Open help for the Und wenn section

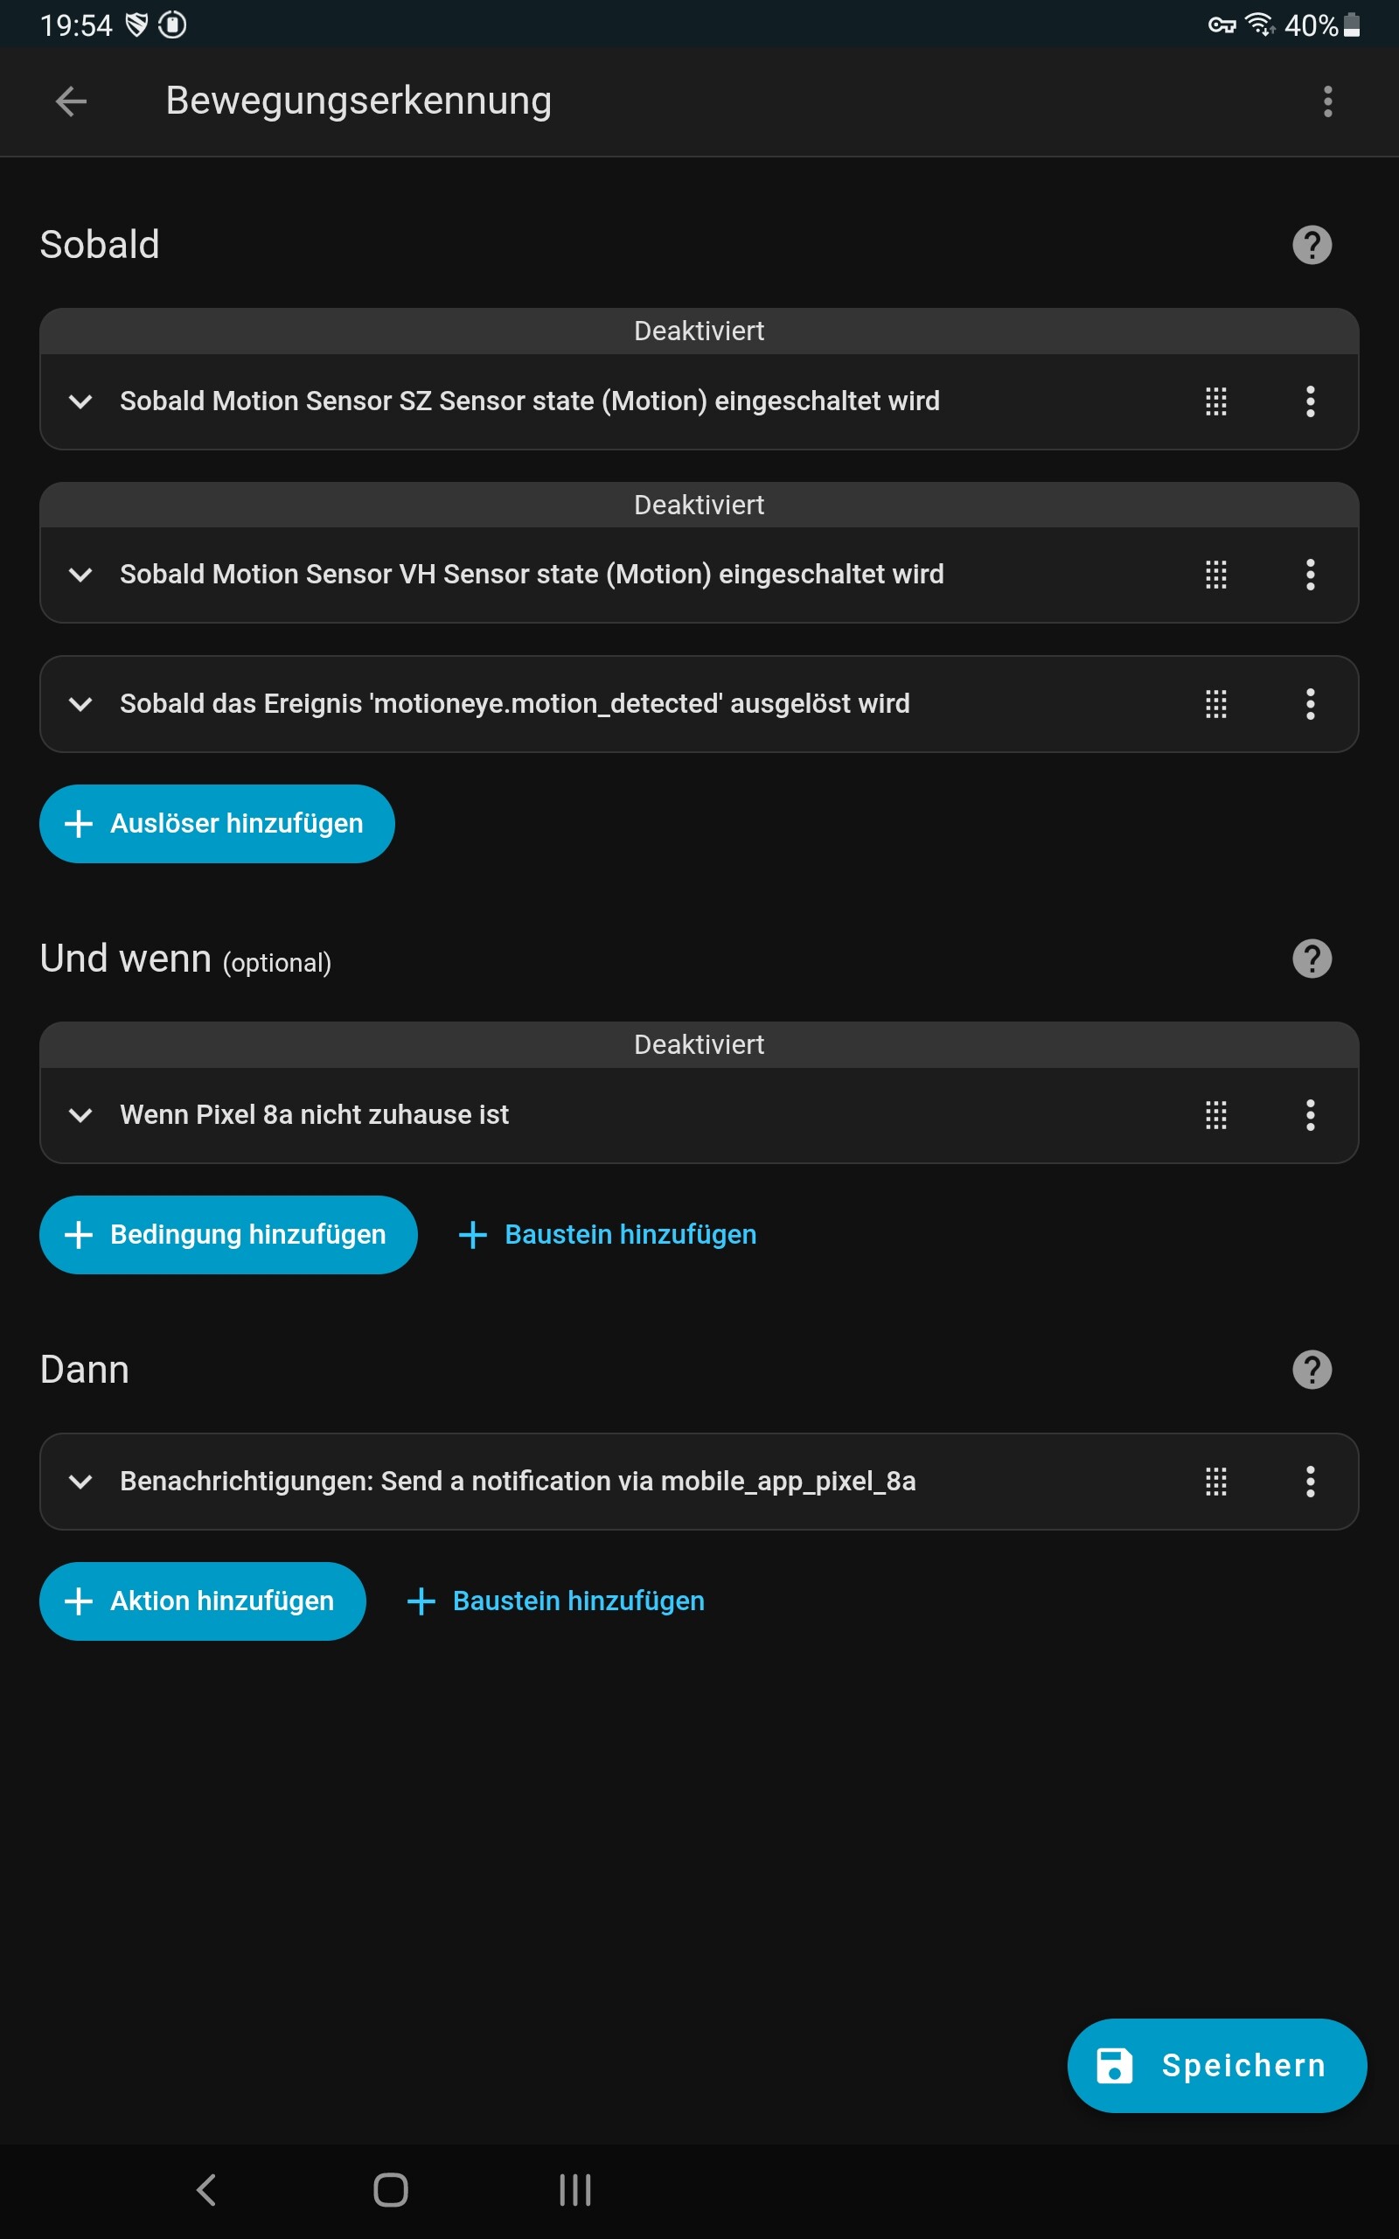coord(1311,959)
